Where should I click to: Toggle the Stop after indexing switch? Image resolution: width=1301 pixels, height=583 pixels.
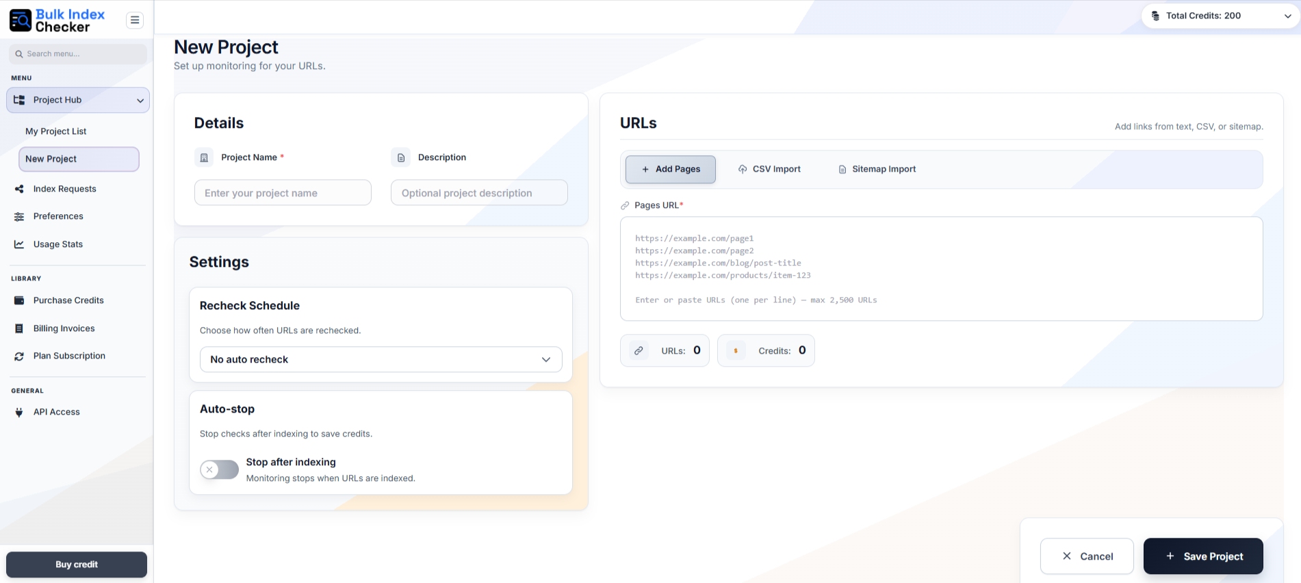219,469
